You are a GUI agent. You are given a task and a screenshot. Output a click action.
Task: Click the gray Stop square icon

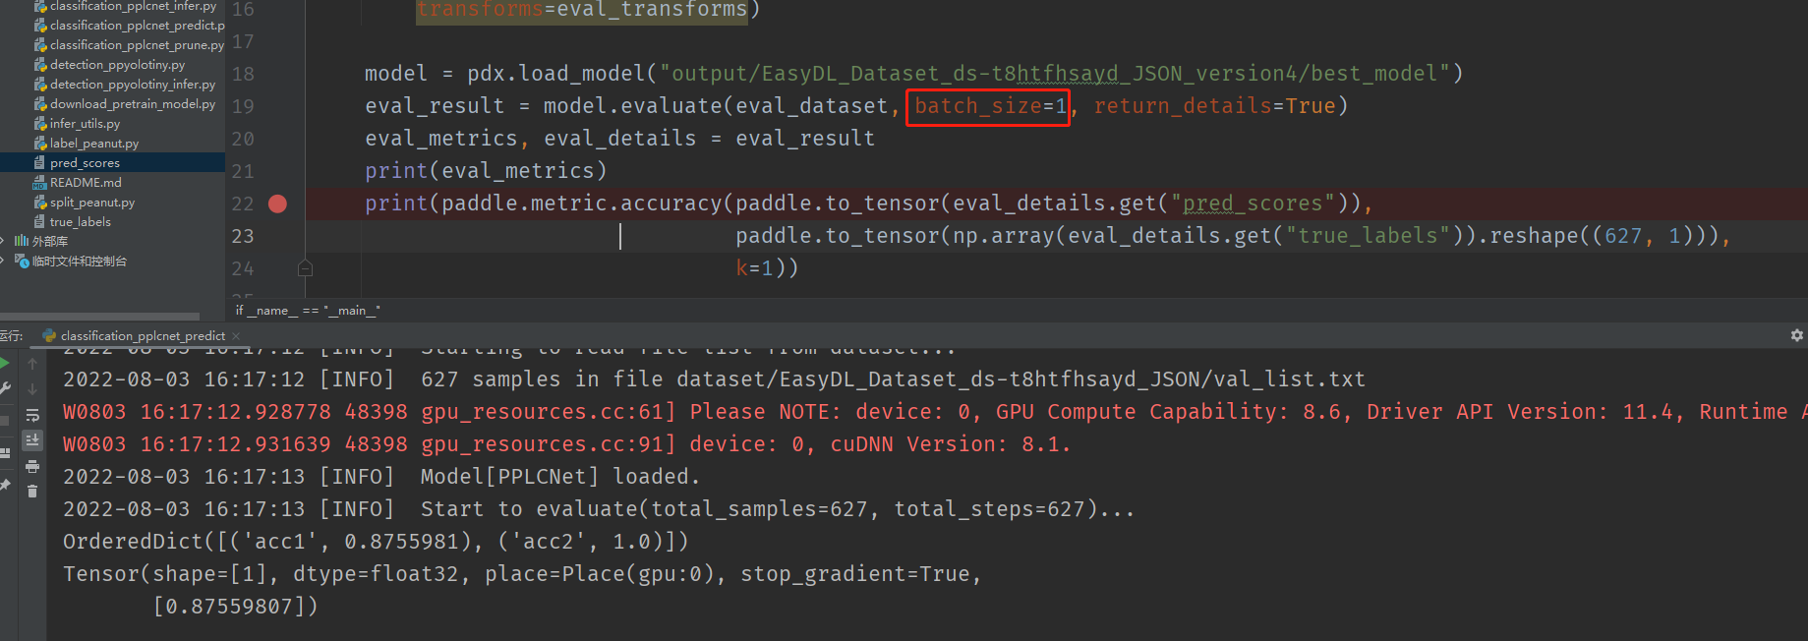(4, 421)
